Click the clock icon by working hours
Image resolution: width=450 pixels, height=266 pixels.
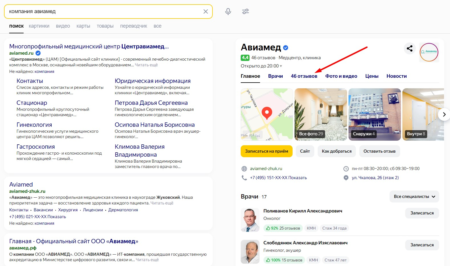tap(346, 169)
